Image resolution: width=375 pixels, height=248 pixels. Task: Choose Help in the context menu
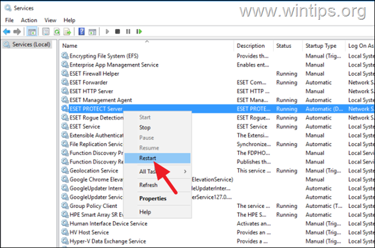[157, 212]
